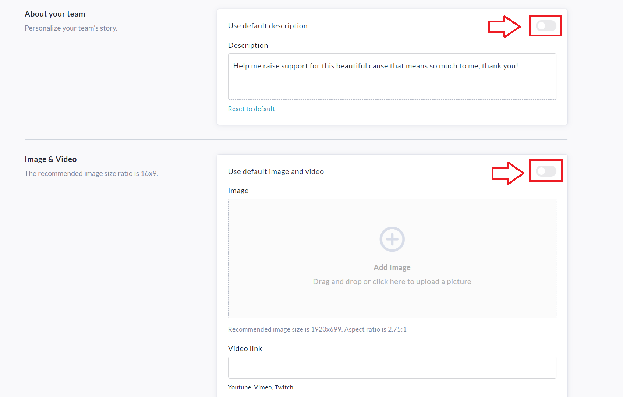
Task: Click the Reset to default link
Action: 251,109
